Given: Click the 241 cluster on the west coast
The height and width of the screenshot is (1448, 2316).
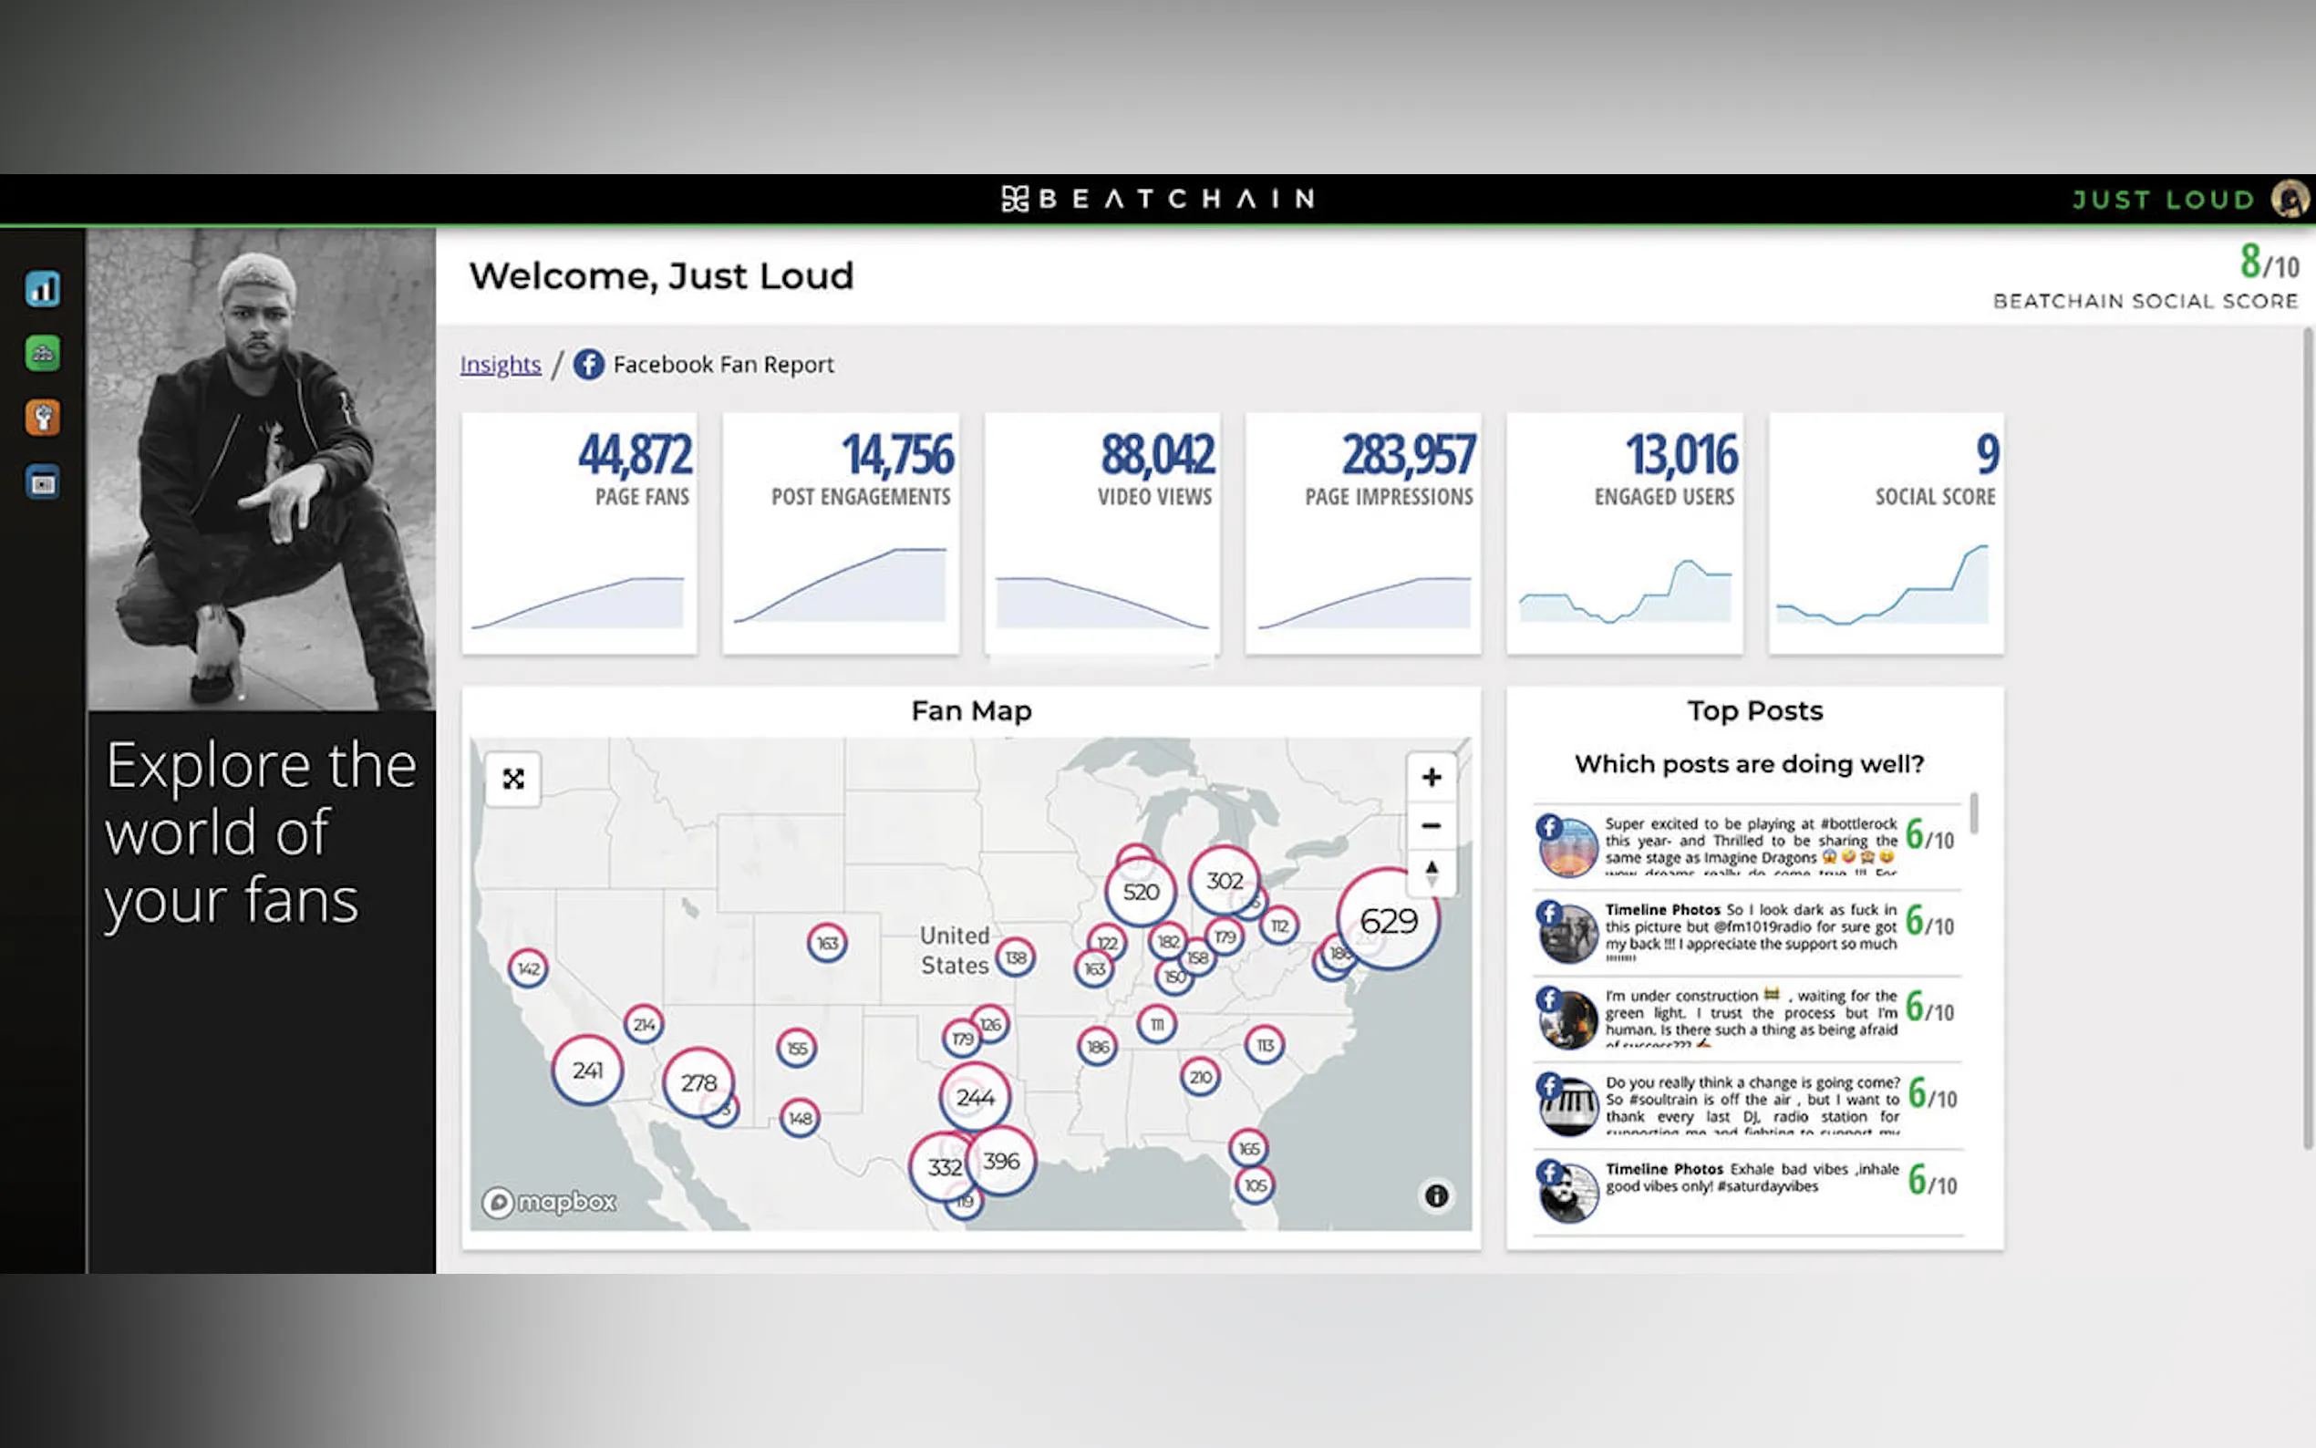Looking at the screenshot, I should [587, 1070].
